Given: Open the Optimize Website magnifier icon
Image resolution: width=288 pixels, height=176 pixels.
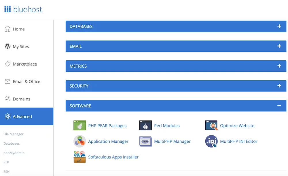Looking at the screenshot, I should [x=211, y=125].
